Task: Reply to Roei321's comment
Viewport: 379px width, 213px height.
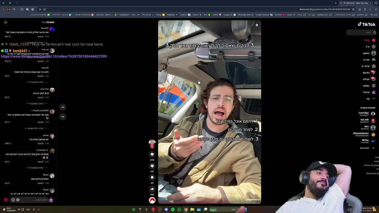Action: click(x=41, y=36)
